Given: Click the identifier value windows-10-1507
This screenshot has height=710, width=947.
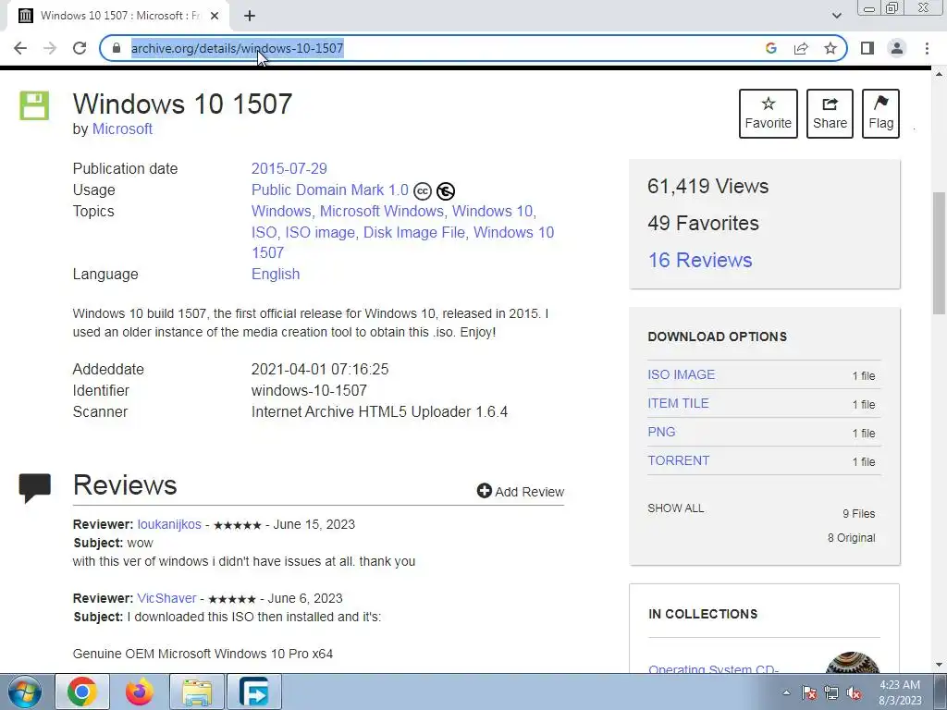Looking at the screenshot, I should point(309,391).
